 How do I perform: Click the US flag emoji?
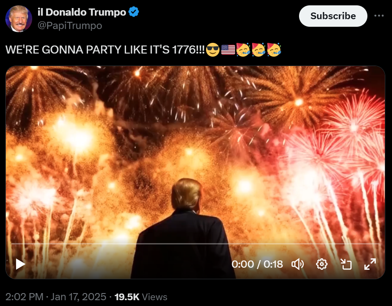pos(228,50)
